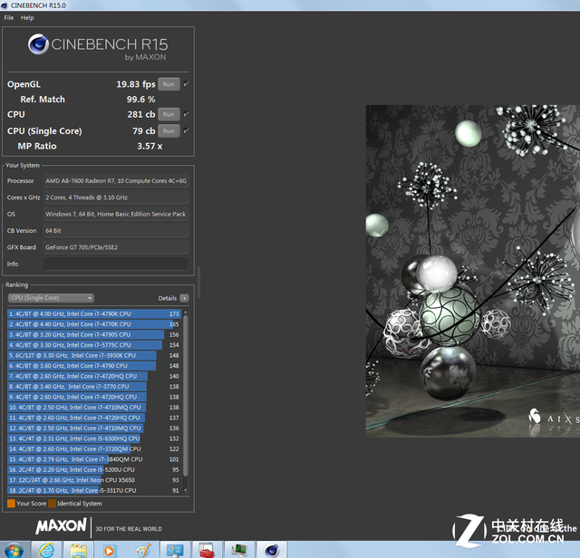This screenshot has width=580, height=558.
Task: Run the CPU (Single Core) benchmark
Action: [169, 131]
